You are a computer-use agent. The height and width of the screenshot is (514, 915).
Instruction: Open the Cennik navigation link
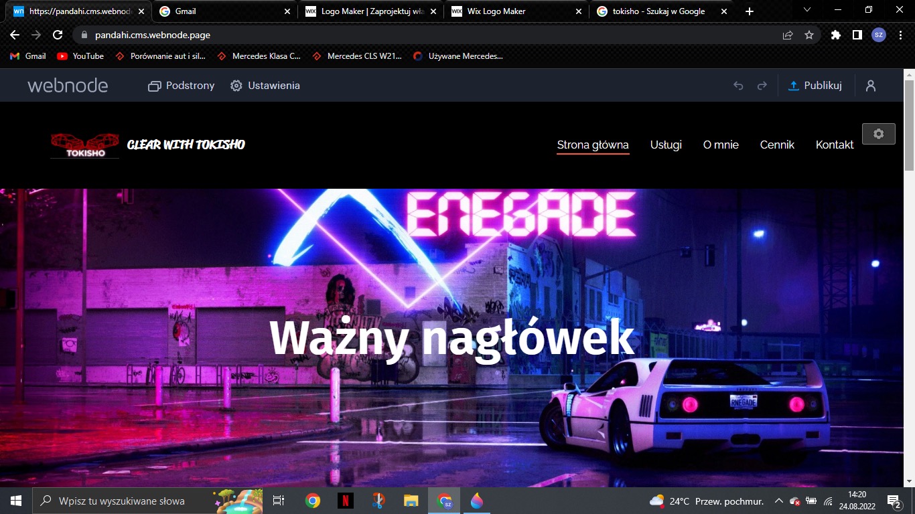point(776,145)
